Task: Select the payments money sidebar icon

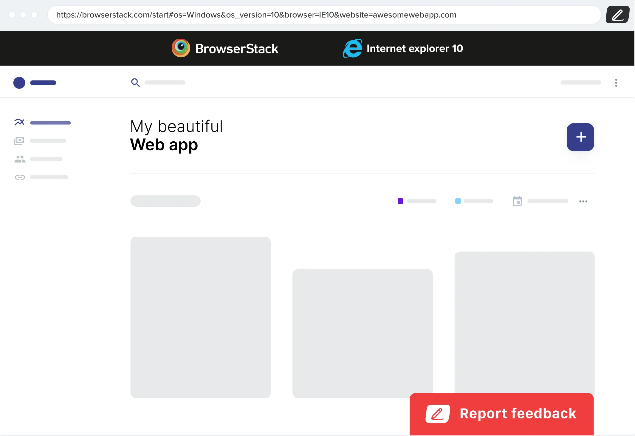Action: (19, 141)
